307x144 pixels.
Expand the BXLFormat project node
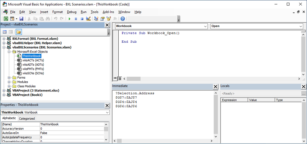point(4,39)
